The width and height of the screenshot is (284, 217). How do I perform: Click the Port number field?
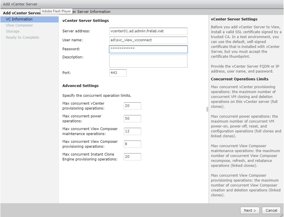coord(118,73)
